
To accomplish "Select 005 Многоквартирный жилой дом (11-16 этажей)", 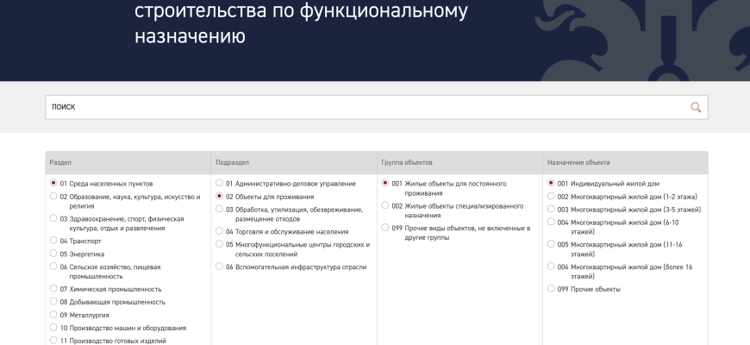I will pyautogui.click(x=552, y=244).
